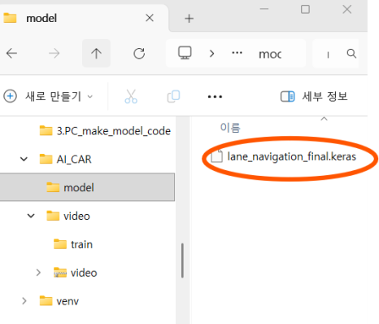Maximize the Explorer window
The height and width of the screenshot is (324, 379).
[305, 9]
